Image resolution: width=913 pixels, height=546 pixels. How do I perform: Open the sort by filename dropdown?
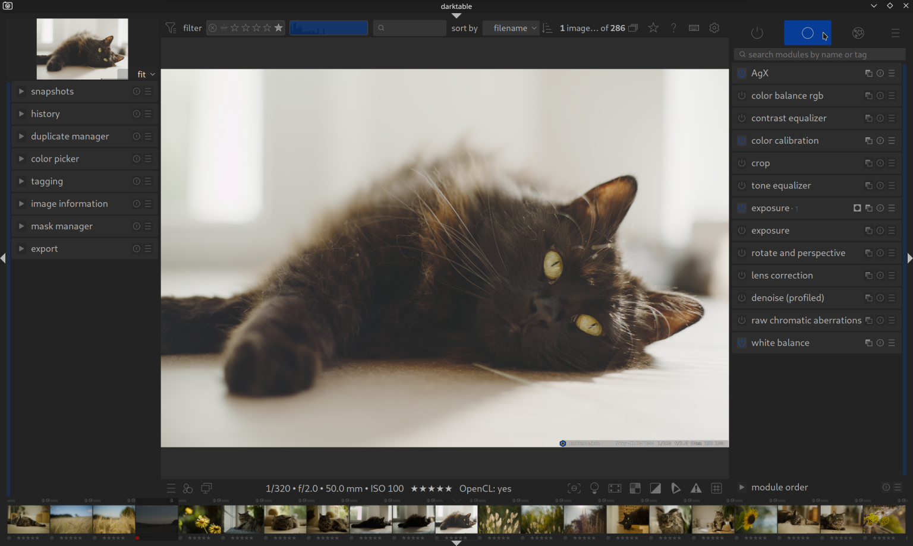[510, 27]
